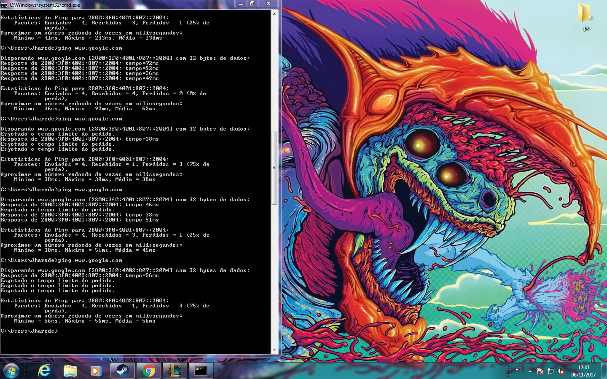Click the cmd scrollbar down arrow

click(x=274, y=350)
